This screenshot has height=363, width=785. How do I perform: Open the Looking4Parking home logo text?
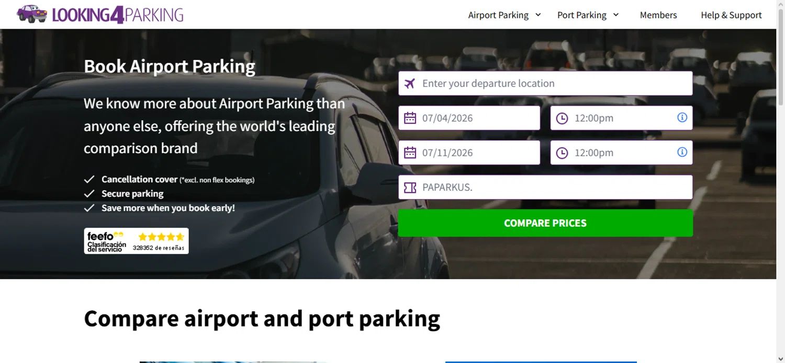click(x=118, y=15)
